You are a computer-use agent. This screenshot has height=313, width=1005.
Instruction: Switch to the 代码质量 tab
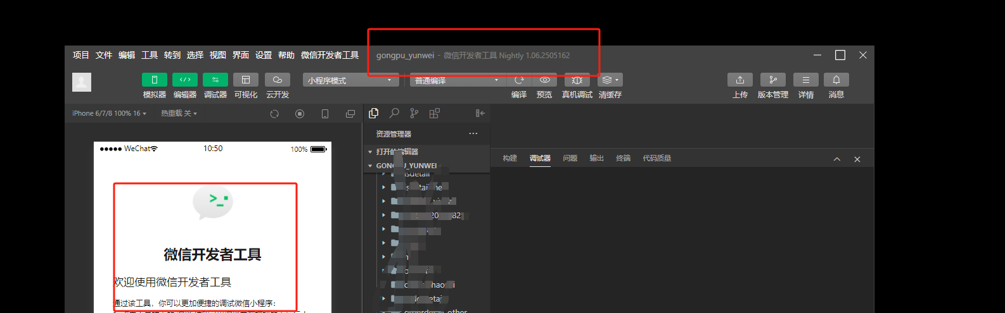coord(657,158)
